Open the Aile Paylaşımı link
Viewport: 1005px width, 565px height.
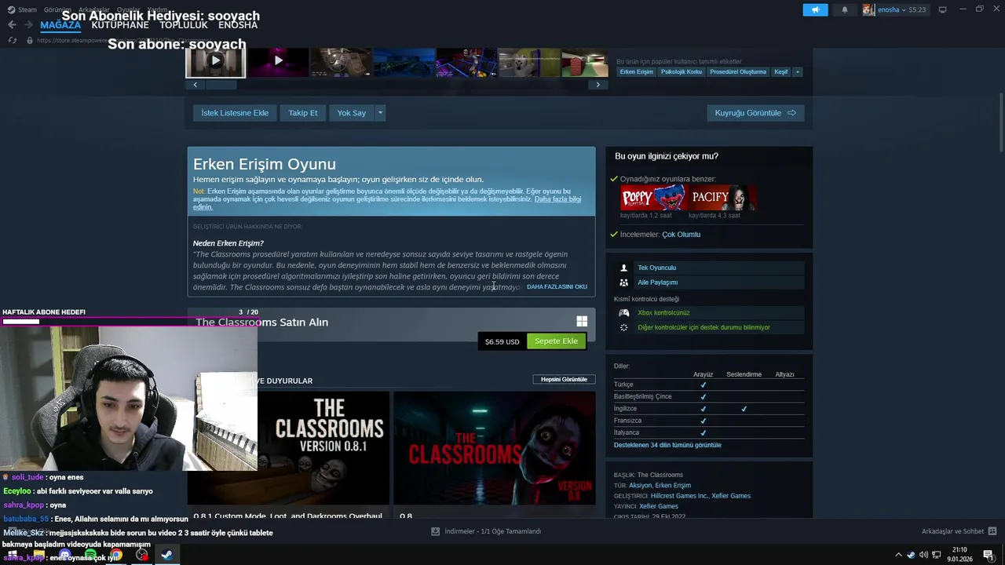click(x=657, y=282)
